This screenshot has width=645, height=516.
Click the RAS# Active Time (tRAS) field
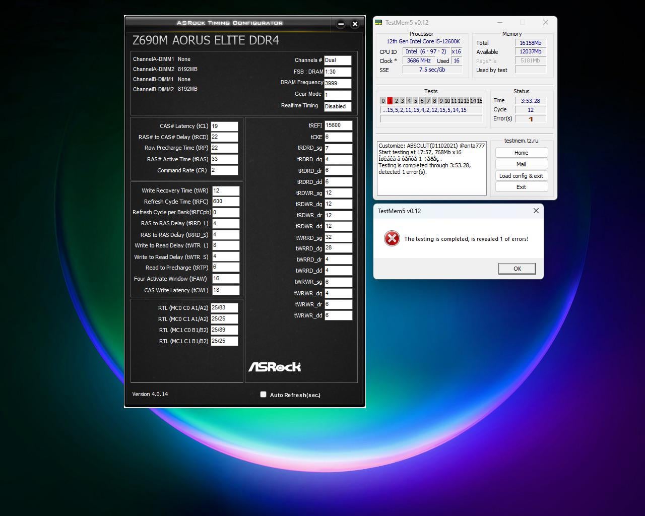pos(224,159)
